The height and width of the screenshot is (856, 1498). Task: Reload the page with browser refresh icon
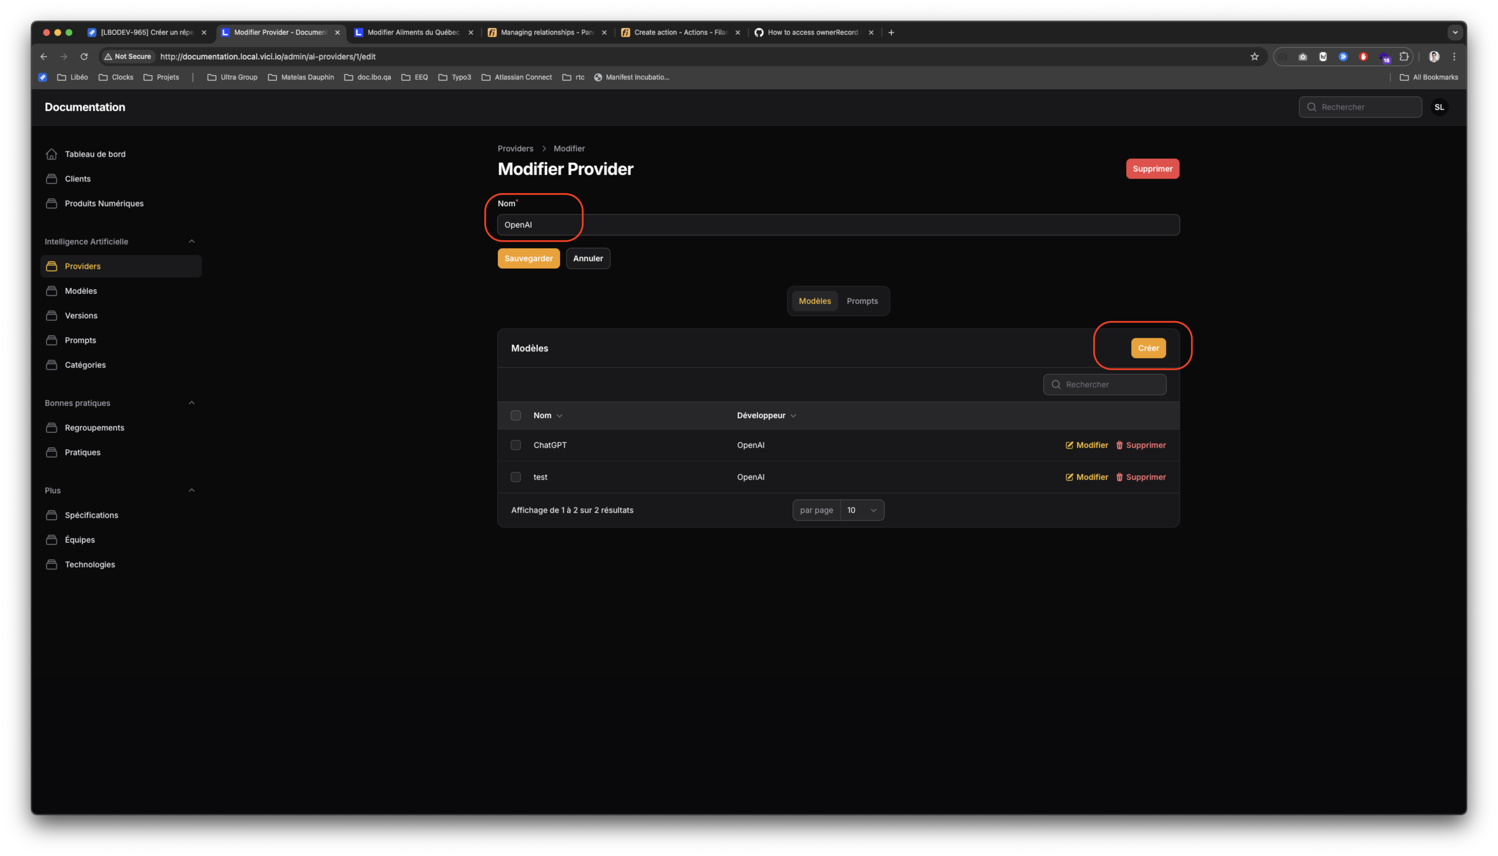pos(84,56)
